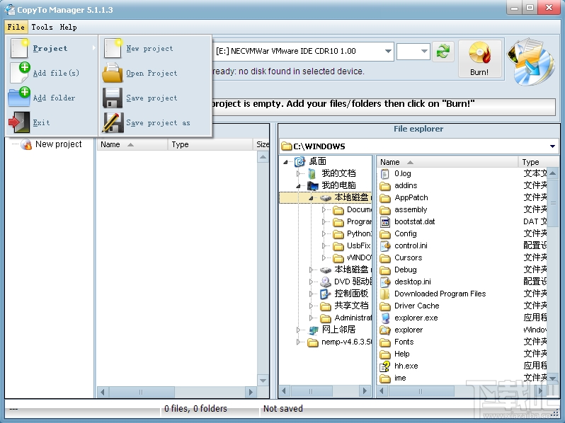Click the DVD drive icon in tree
Image resolution: width=565 pixels, height=423 pixels.
coord(326,282)
